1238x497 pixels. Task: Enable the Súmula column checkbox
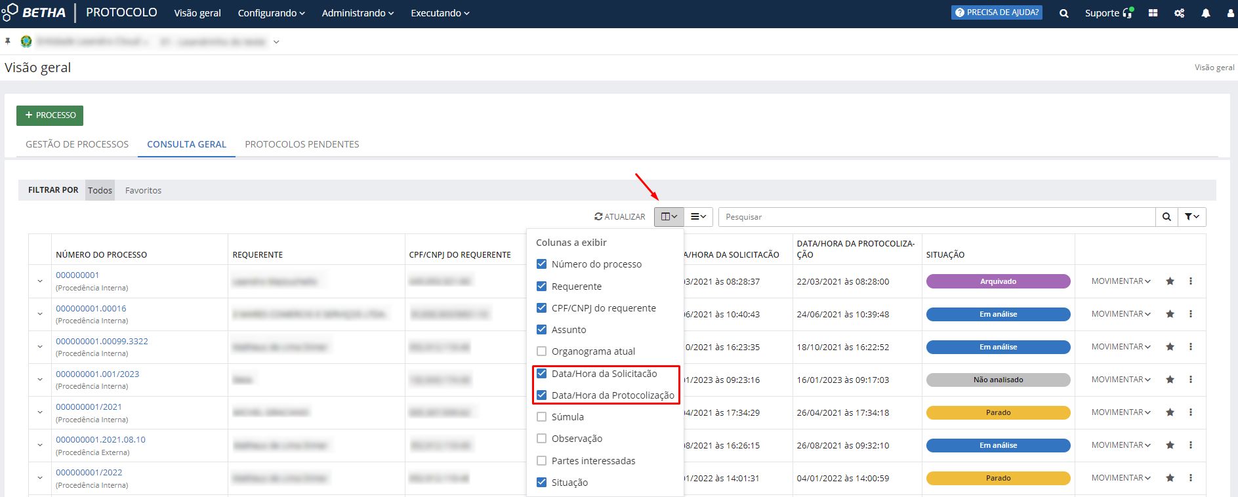coord(542,417)
